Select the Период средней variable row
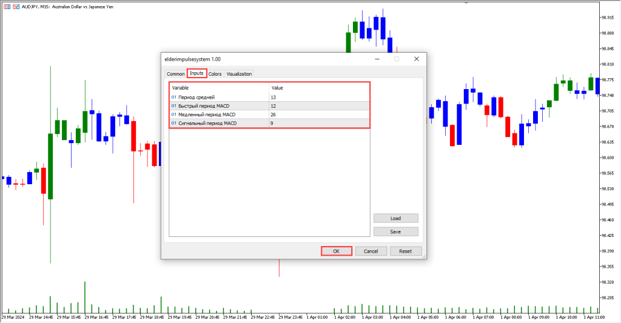The height and width of the screenshot is (323, 621). point(269,97)
